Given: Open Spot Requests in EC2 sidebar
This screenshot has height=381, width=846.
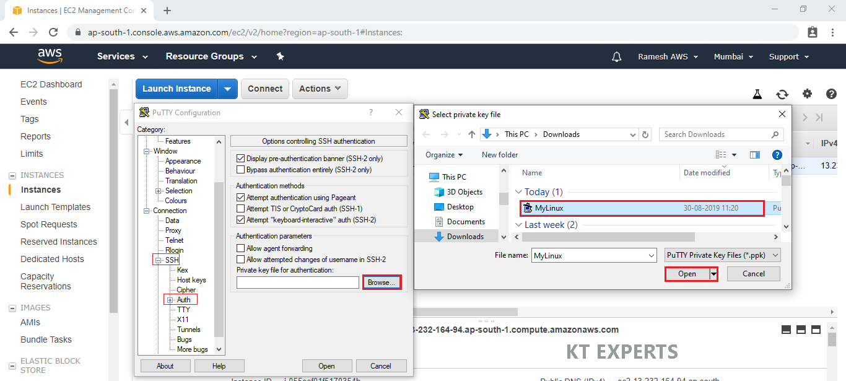Looking at the screenshot, I should 49,224.
